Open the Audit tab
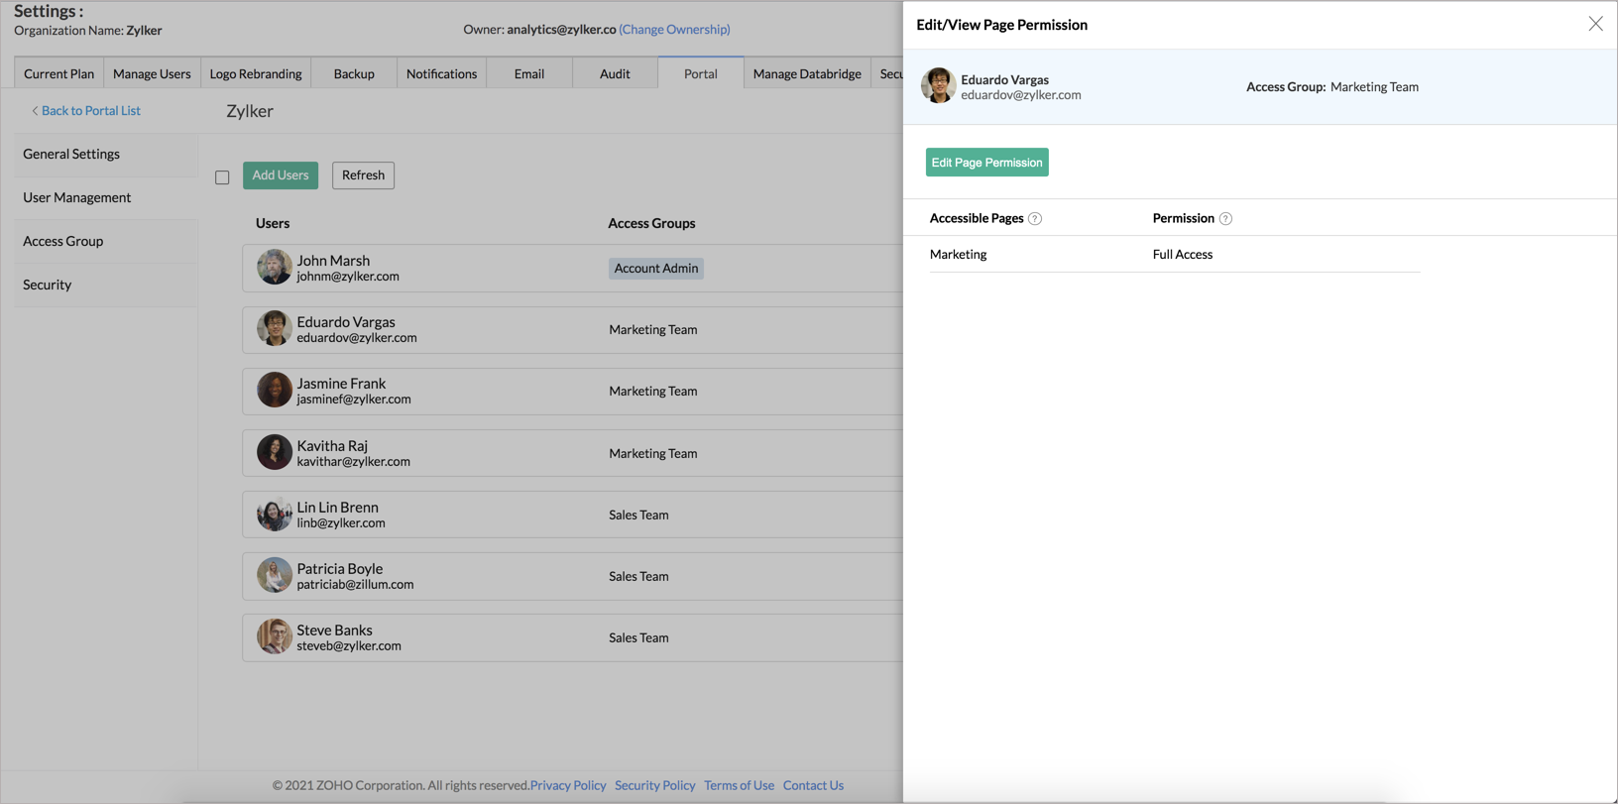1618x804 pixels. pos(615,73)
